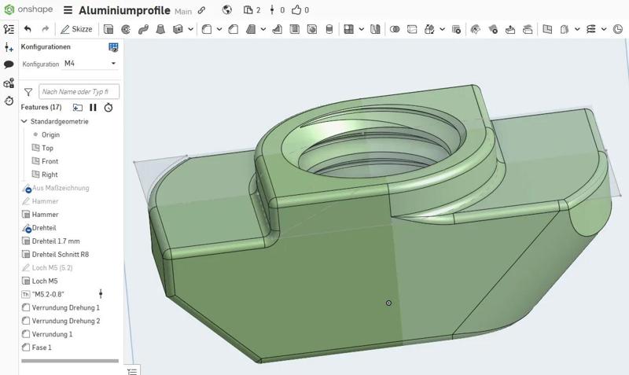The image size is (629, 375).
Task: Open the dropdown next to Thicken tool
Action: pyautogui.click(x=190, y=29)
